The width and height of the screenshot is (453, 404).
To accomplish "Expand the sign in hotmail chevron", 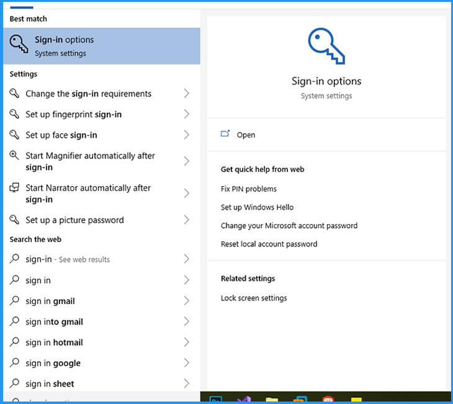I will pyautogui.click(x=187, y=342).
